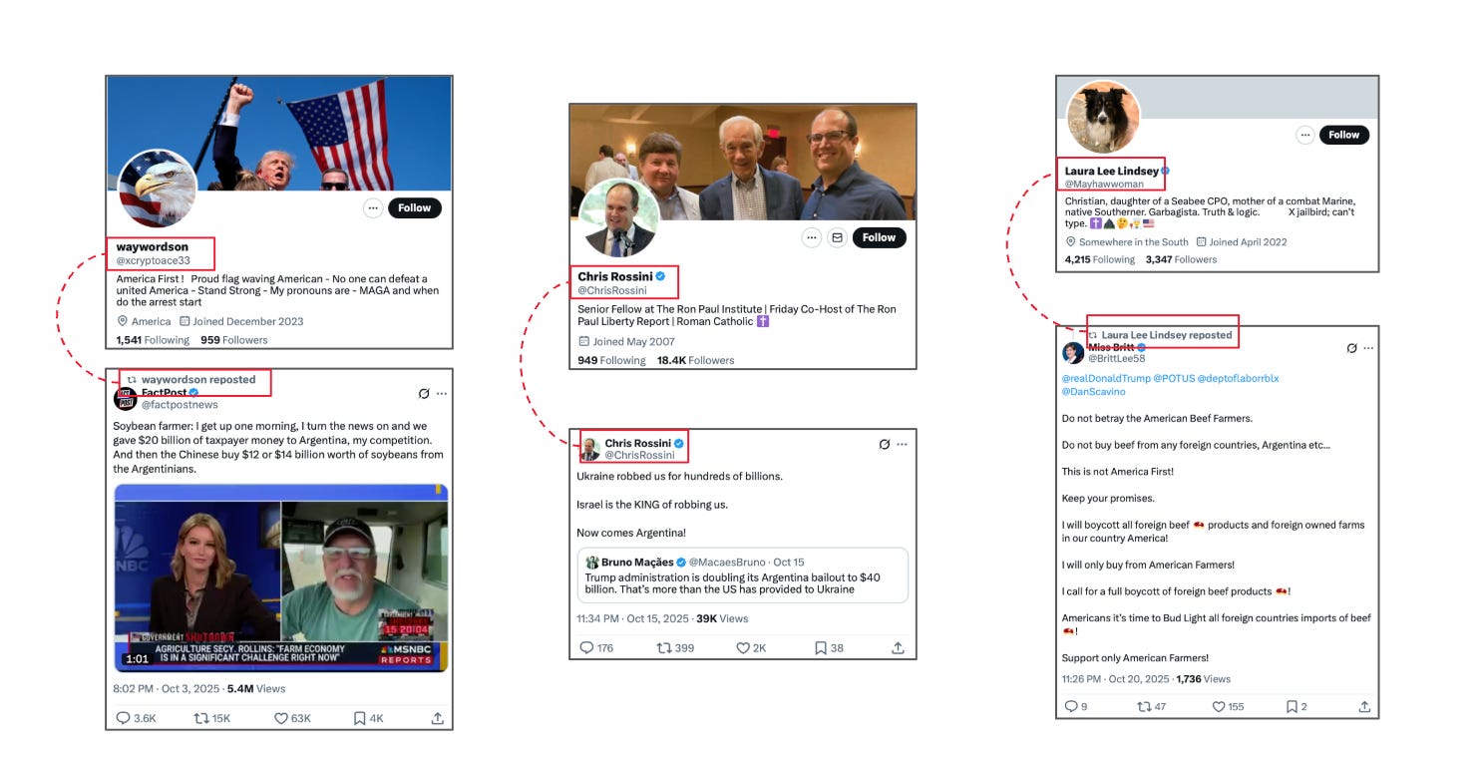Viewport: 1484px width, 760px height.
Task: Click 'Joined December 2023' text
Action: tap(248, 321)
